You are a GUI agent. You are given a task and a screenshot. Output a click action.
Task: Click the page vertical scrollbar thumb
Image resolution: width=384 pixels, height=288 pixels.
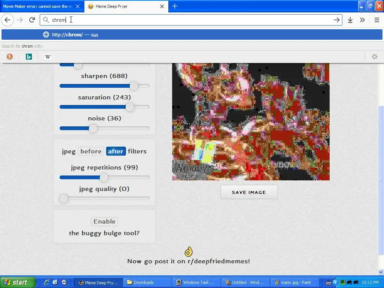(381, 180)
